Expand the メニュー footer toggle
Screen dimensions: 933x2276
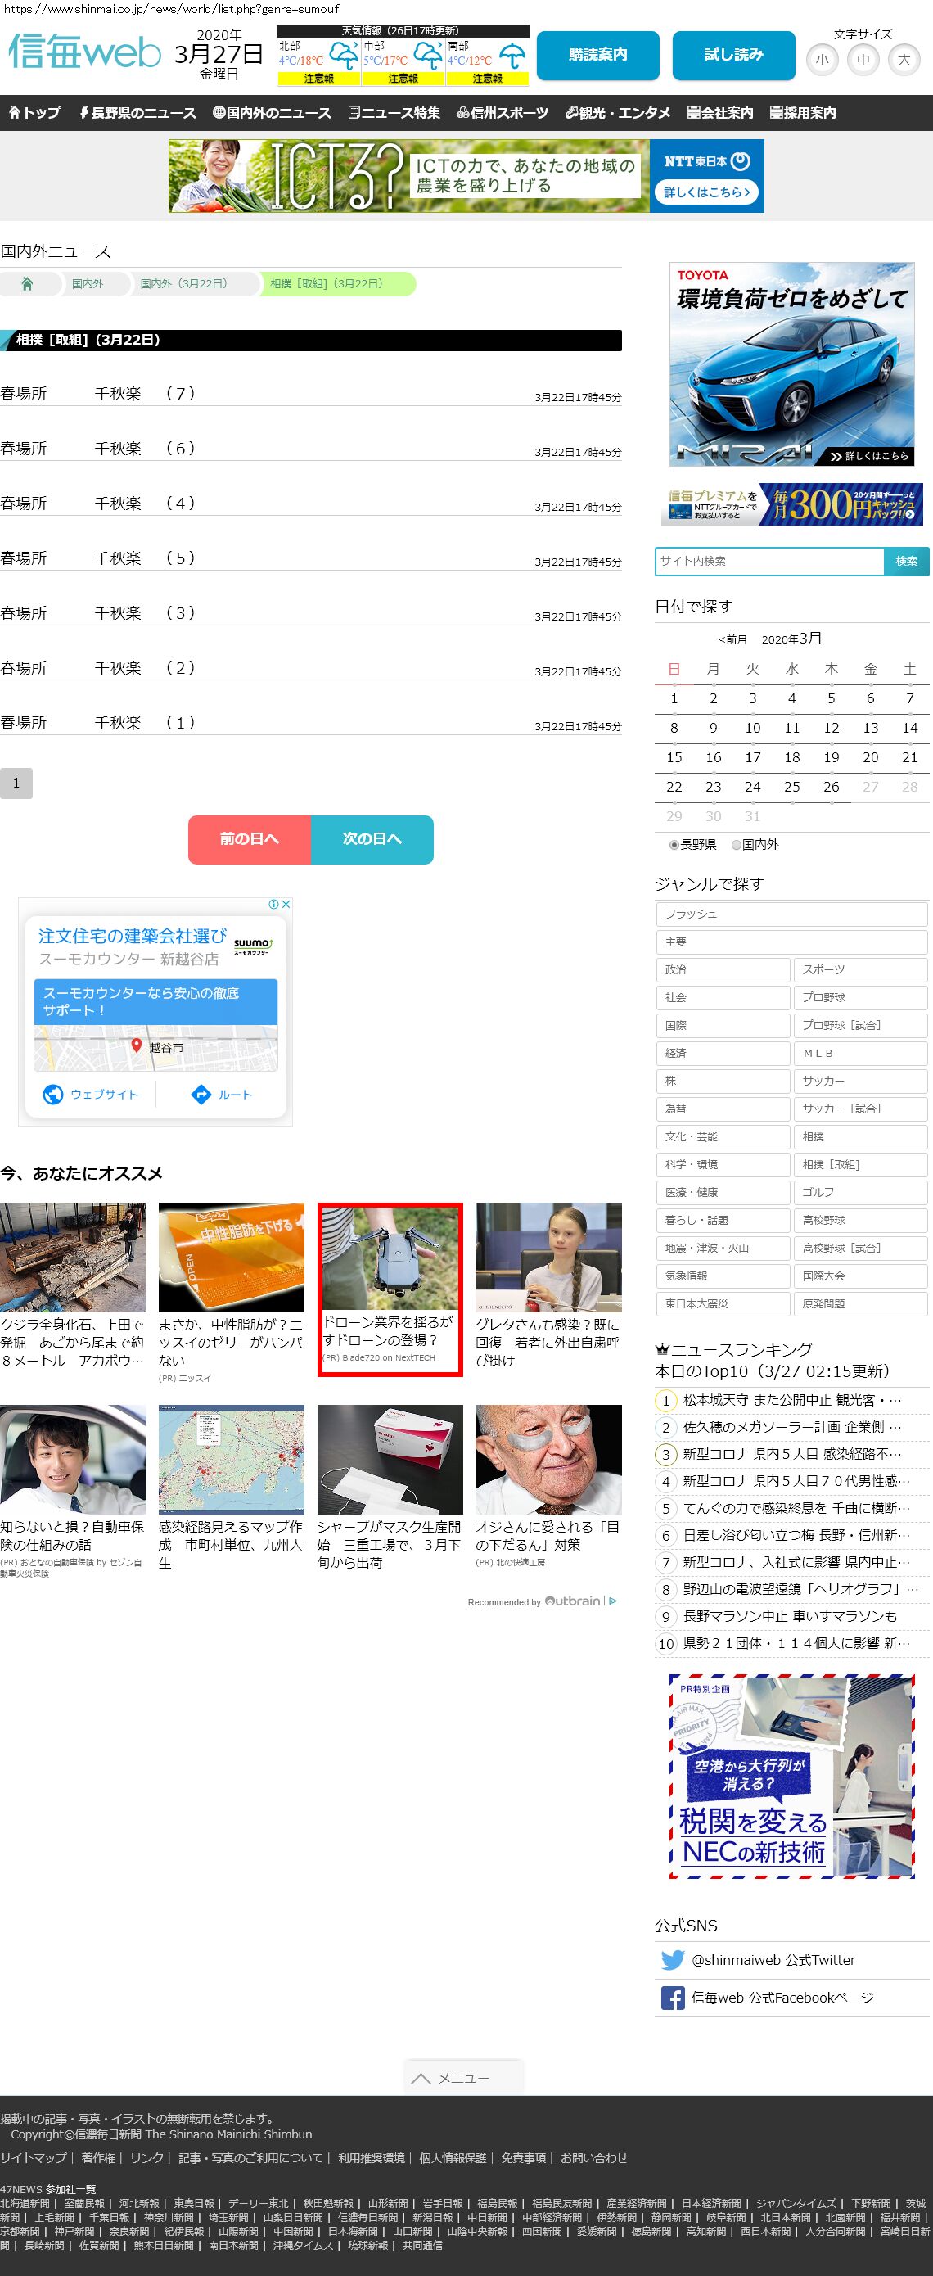463,2078
